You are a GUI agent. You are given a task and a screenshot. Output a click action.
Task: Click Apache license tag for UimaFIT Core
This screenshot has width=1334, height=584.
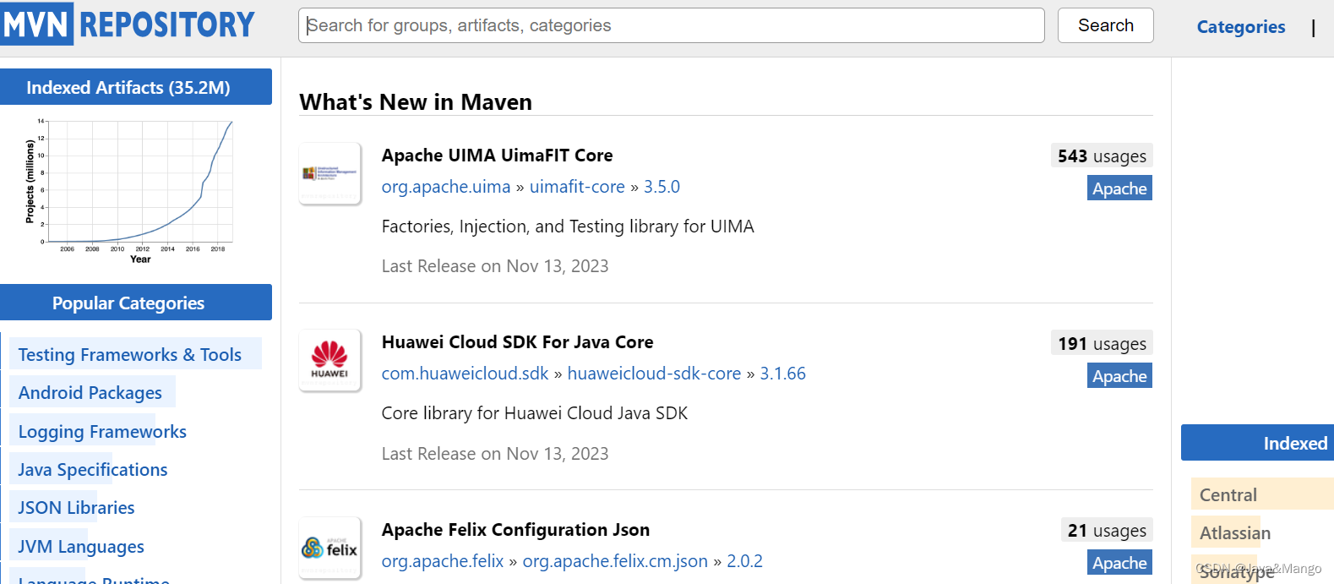tap(1119, 188)
